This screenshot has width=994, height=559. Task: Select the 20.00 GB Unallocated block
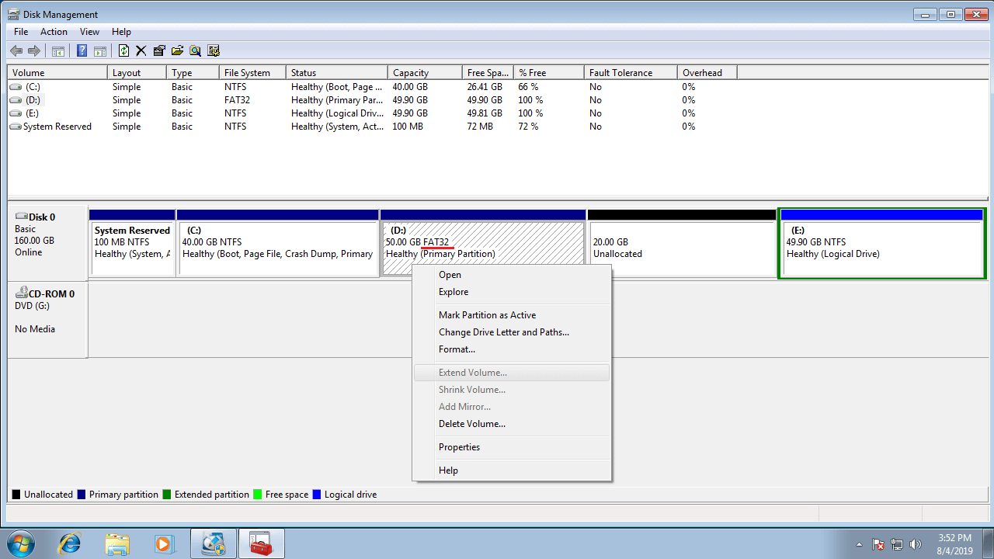point(681,248)
